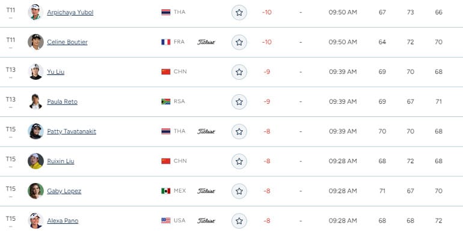The height and width of the screenshot is (234, 463).
Task: View Yu Liu's player page
Action: click(x=56, y=72)
